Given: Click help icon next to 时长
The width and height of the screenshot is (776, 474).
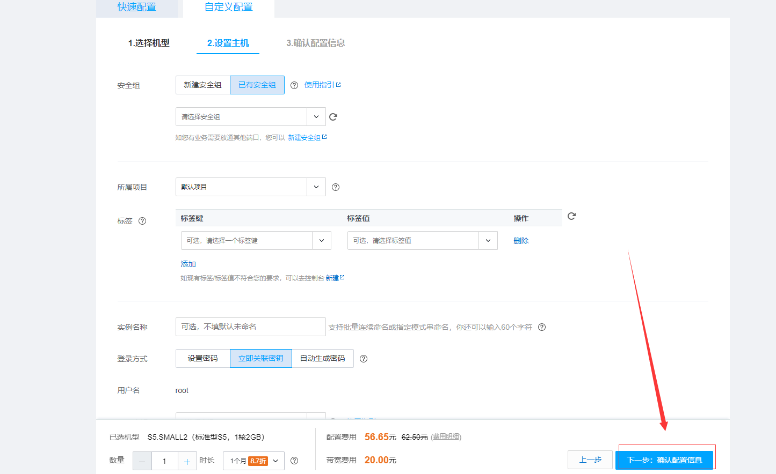Looking at the screenshot, I should click(x=294, y=461).
